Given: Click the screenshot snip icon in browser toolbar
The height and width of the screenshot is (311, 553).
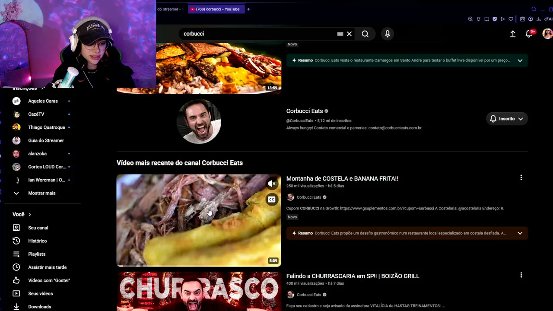Looking at the screenshot, I should (486, 19).
